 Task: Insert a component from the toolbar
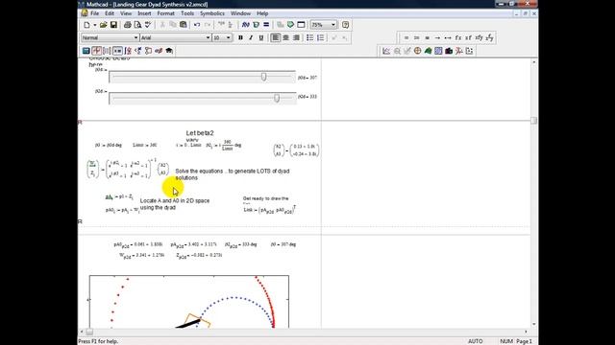pos(290,25)
